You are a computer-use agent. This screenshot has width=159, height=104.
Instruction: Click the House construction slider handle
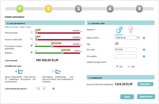click(x=37, y=39)
